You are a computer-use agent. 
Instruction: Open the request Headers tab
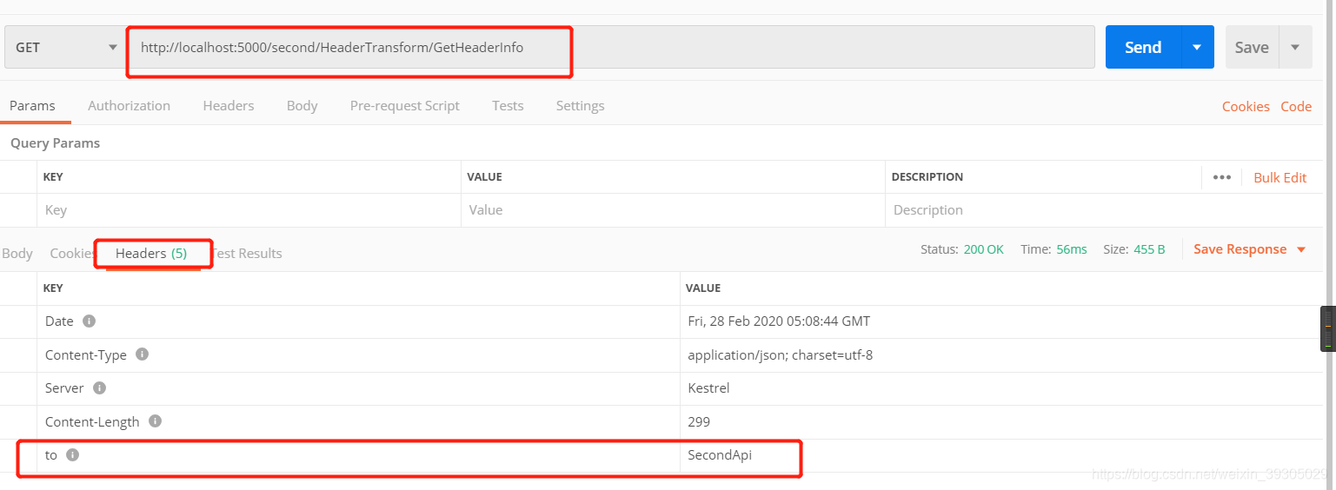point(229,106)
